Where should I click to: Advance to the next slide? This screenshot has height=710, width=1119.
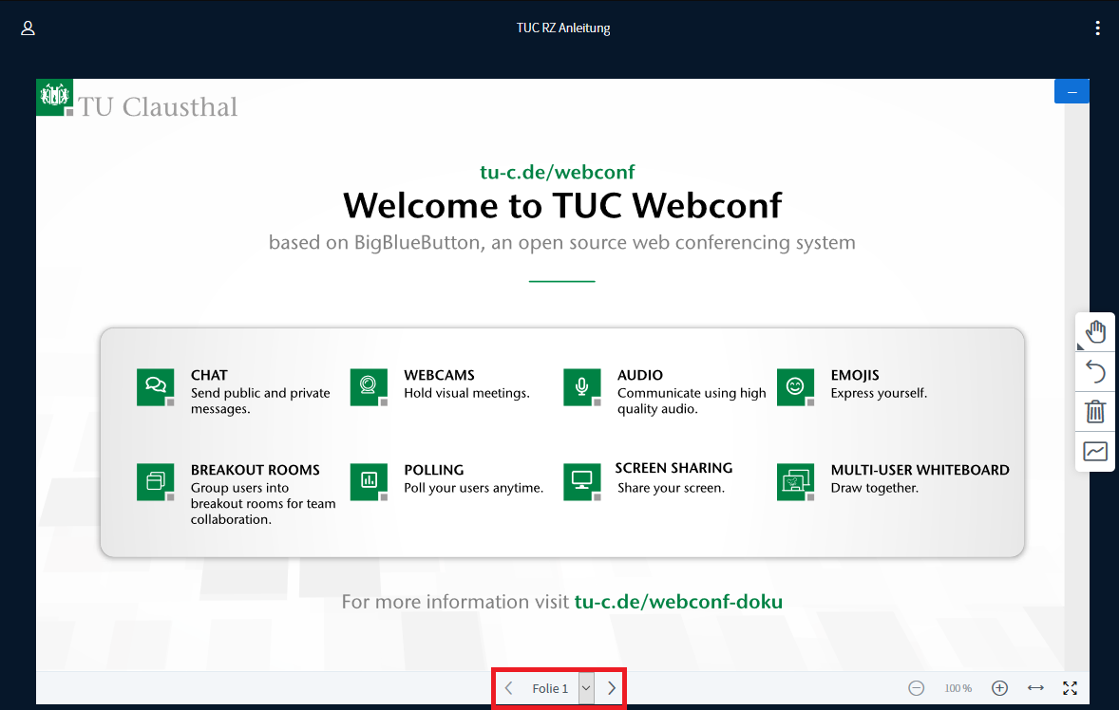pos(612,688)
